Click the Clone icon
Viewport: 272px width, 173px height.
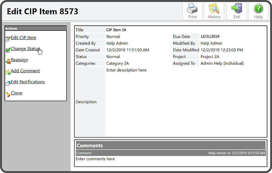(8, 94)
